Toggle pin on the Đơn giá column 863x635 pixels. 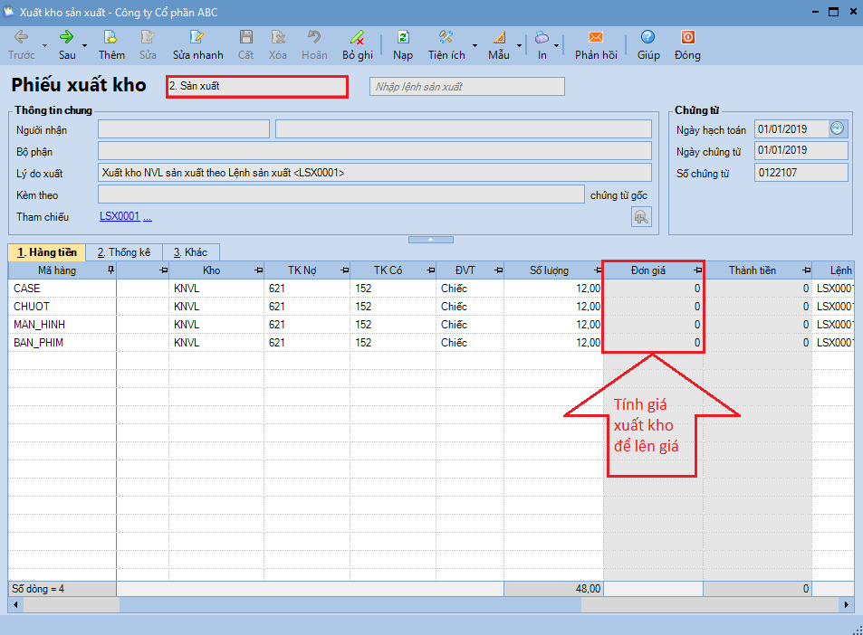[697, 270]
